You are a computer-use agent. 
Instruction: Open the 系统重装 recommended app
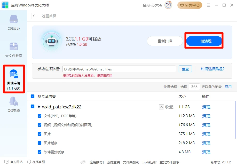(113, 162)
